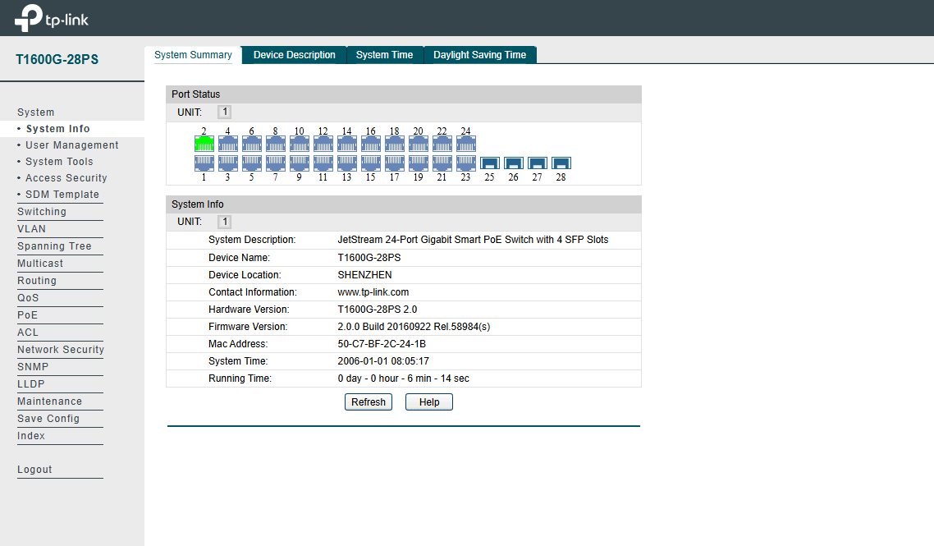Image resolution: width=934 pixels, height=546 pixels.
Task: Click the green active port 2 icon
Action: tap(204, 144)
